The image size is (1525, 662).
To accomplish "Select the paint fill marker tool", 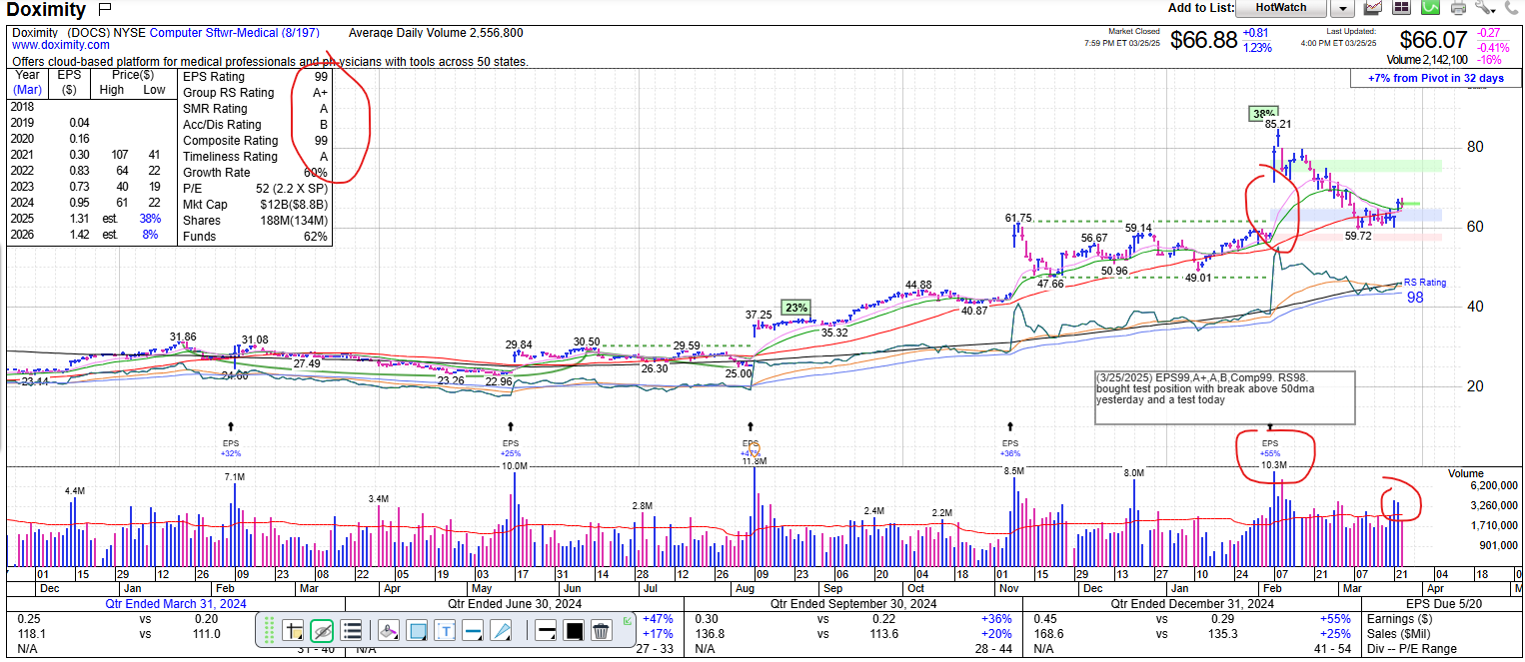I will 389,630.
